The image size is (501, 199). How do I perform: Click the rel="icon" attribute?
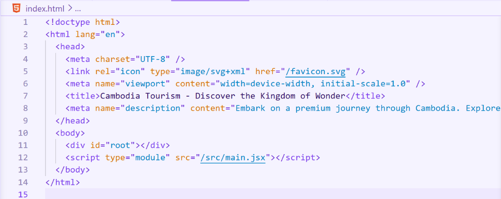click(x=120, y=71)
